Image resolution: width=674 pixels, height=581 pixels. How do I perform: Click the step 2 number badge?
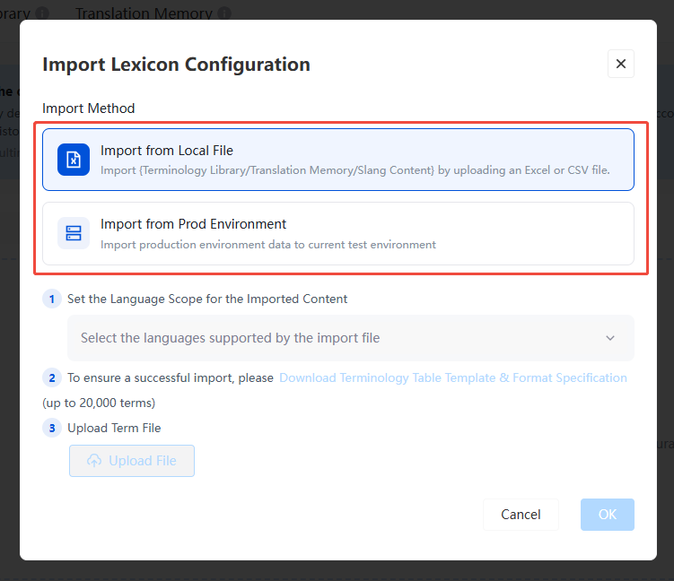point(52,377)
